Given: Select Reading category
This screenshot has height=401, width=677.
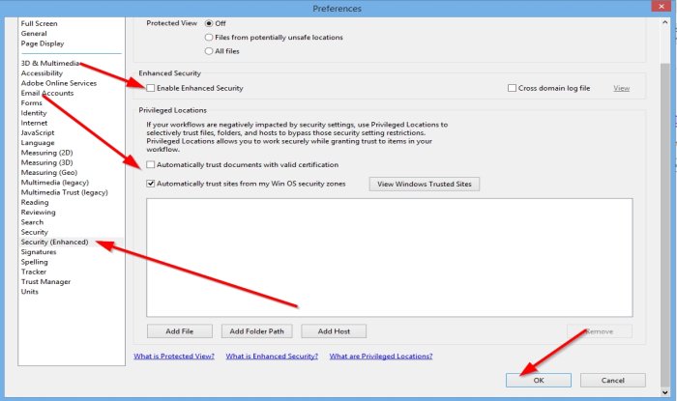Looking at the screenshot, I should click(x=35, y=202).
